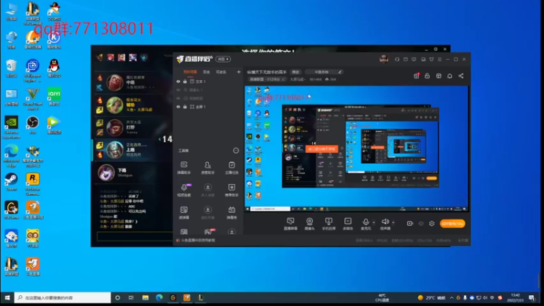Click the 修改 button beside the title
Screen dimensions: 544x306
point(296,72)
